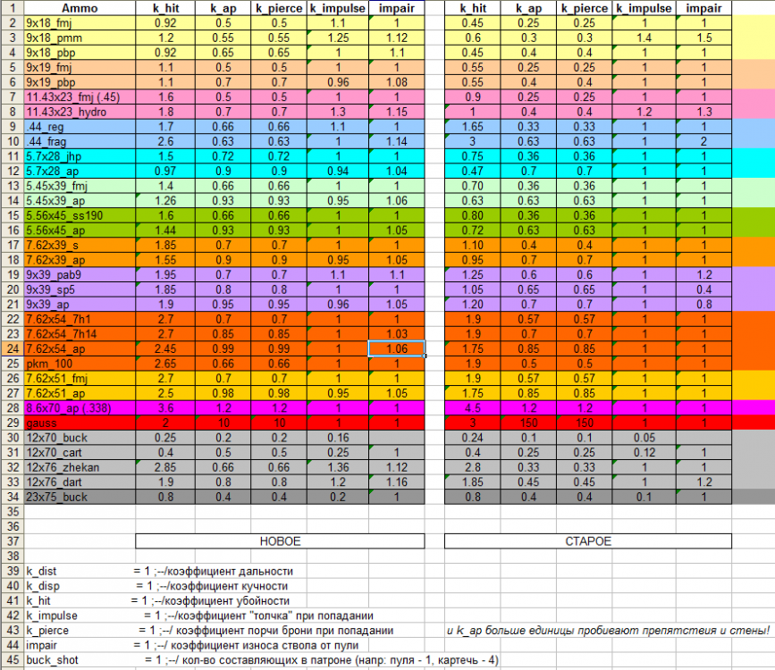775x670 pixels.
Task: Click the 7.62x54_ap cell
Action: tap(80, 348)
